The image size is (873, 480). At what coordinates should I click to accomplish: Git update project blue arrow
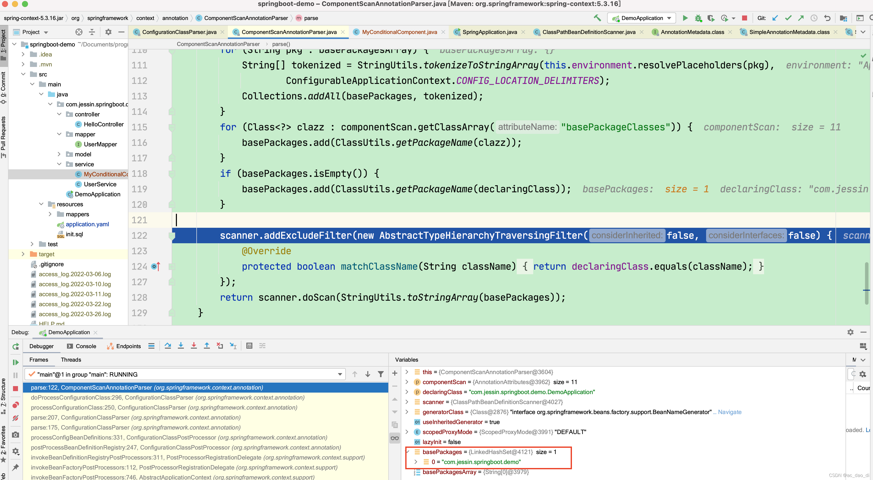pyautogui.click(x=775, y=18)
